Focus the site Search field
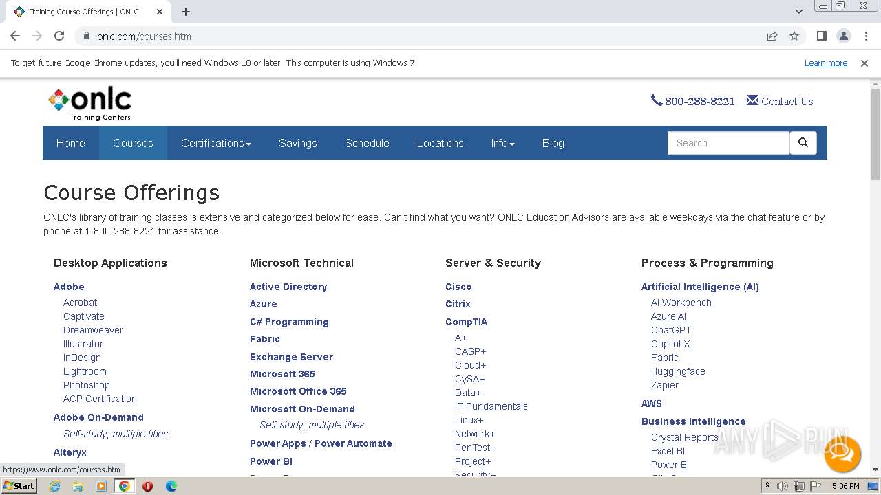The height and width of the screenshot is (495, 881). click(728, 143)
